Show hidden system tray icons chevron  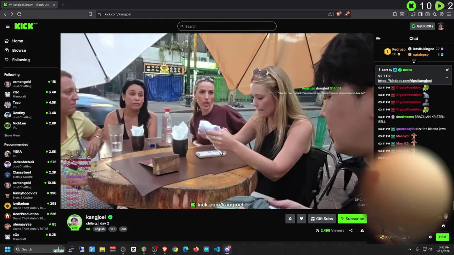(x=410, y=249)
